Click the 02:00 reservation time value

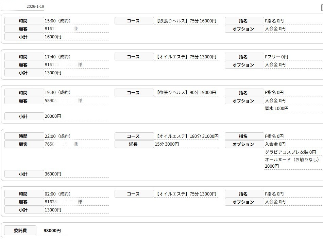(57, 194)
